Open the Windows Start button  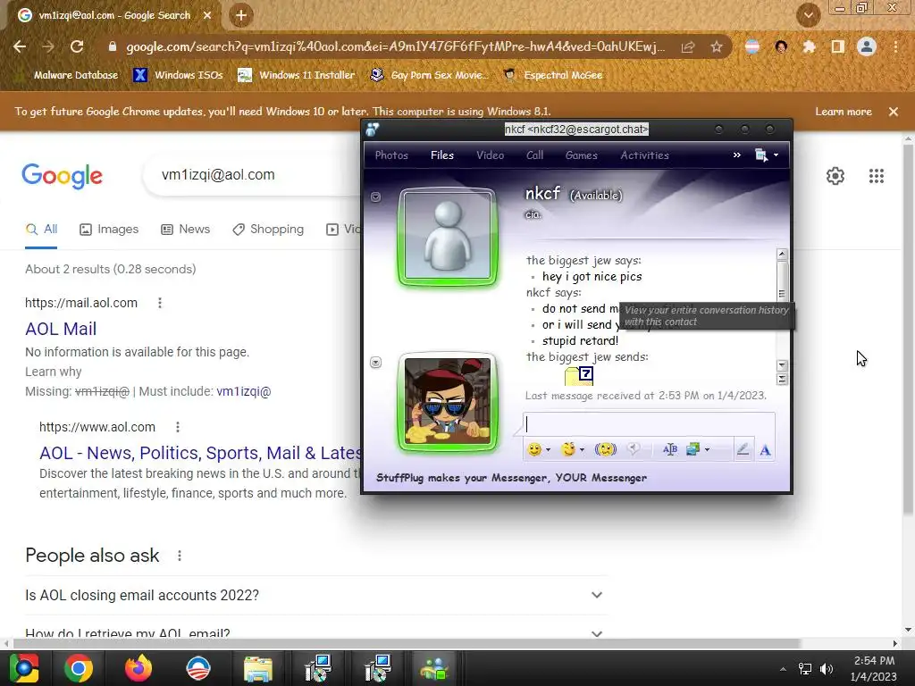tap(24, 668)
